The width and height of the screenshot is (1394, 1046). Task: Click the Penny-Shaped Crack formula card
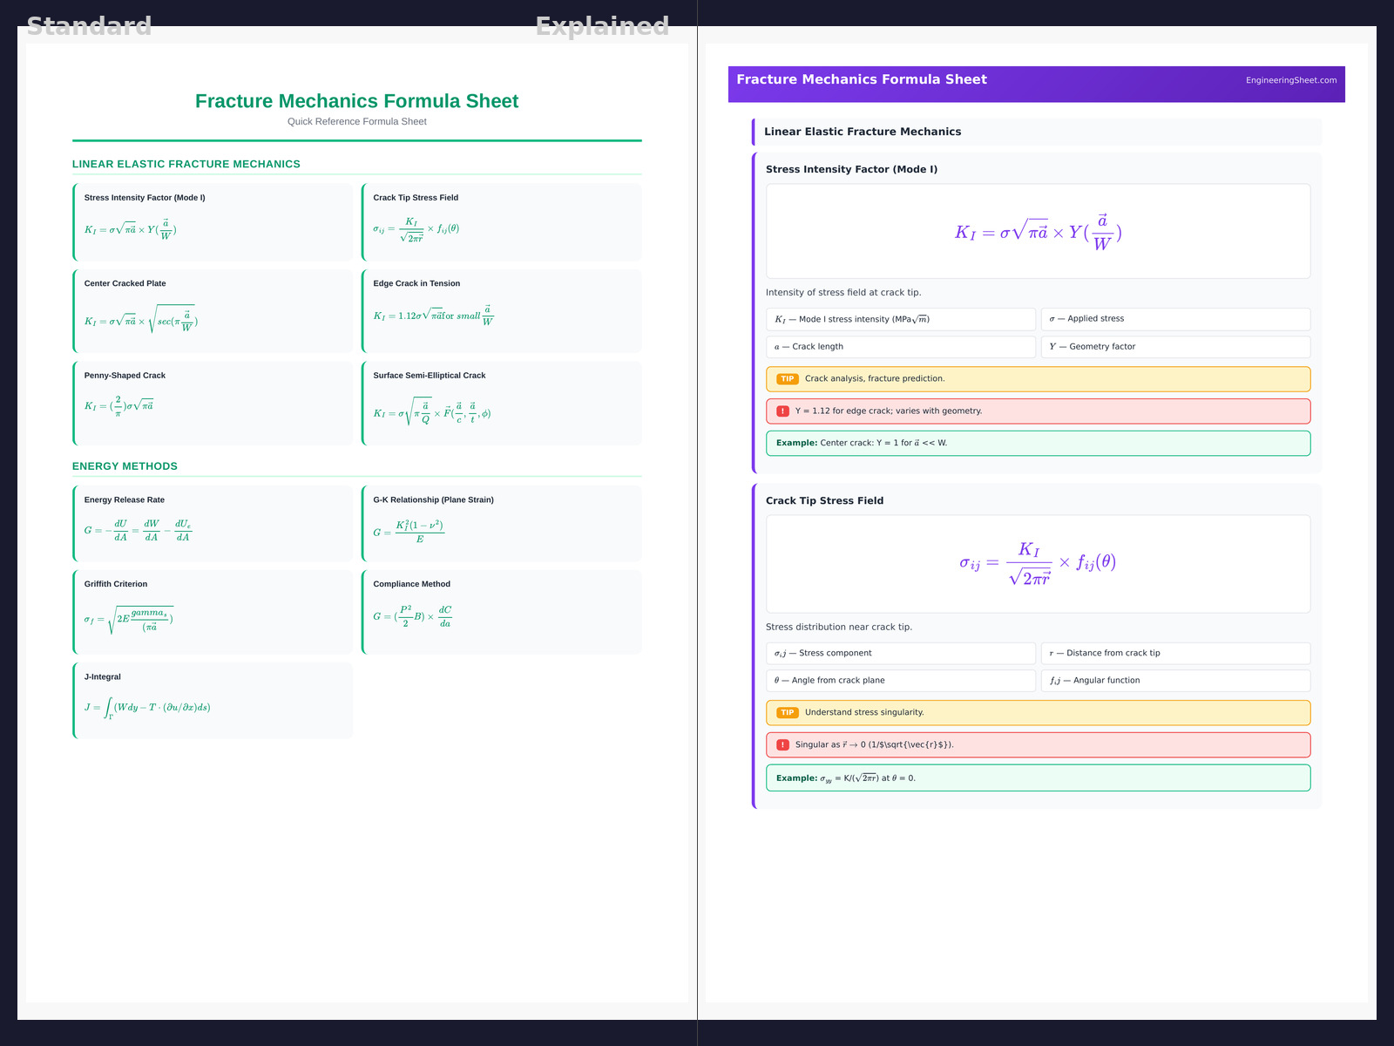tap(213, 403)
